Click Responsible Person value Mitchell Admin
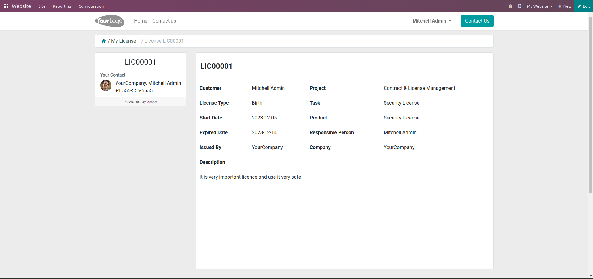The image size is (593, 279). click(400, 132)
